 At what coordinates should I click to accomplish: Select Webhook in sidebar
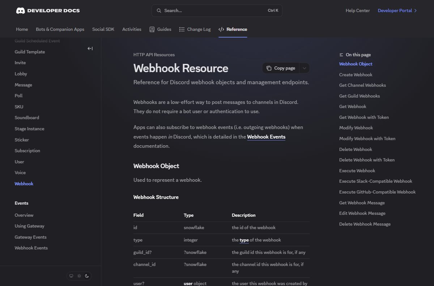tap(24, 184)
